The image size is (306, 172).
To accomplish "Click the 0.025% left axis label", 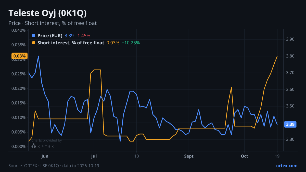I will pyautogui.click(x=19, y=74).
